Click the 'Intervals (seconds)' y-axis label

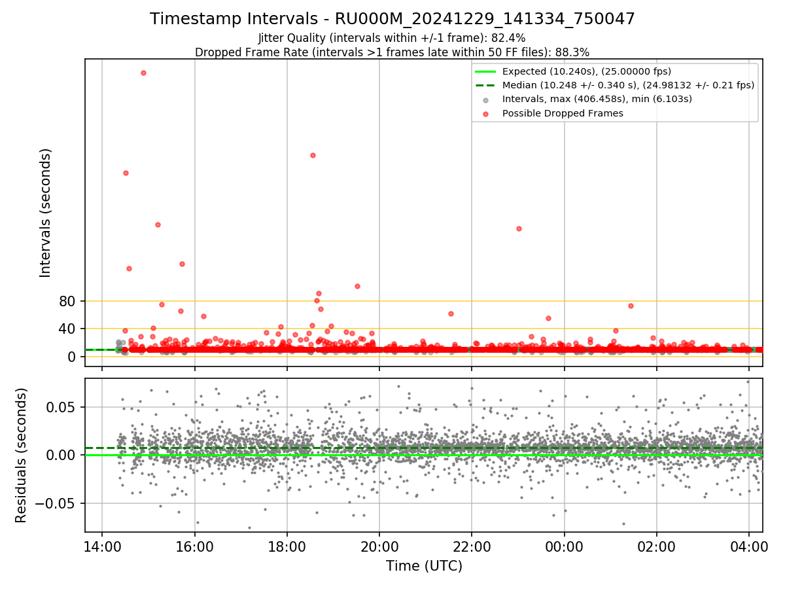click(x=45, y=213)
